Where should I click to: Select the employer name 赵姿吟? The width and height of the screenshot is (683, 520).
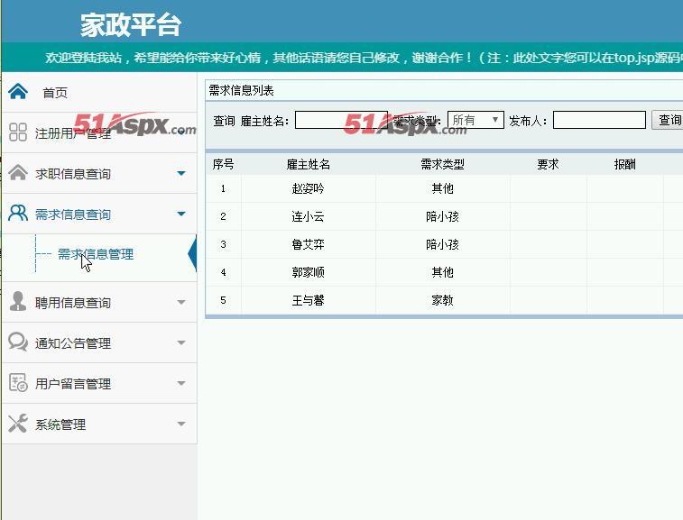[308, 189]
